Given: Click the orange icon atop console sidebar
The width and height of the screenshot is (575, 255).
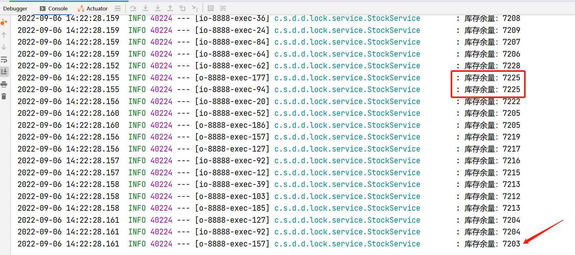Looking at the screenshot, I should [x=4, y=22].
